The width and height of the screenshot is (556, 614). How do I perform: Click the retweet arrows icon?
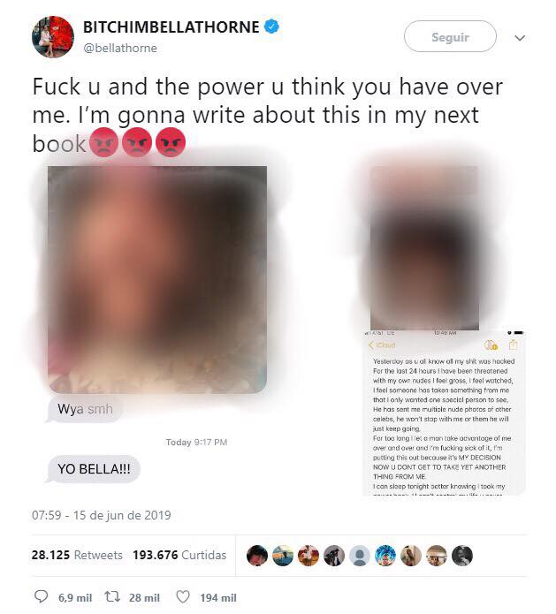[112, 596]
